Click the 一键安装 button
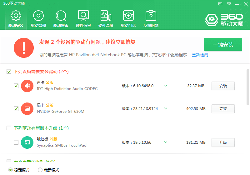 click(223, 44)
